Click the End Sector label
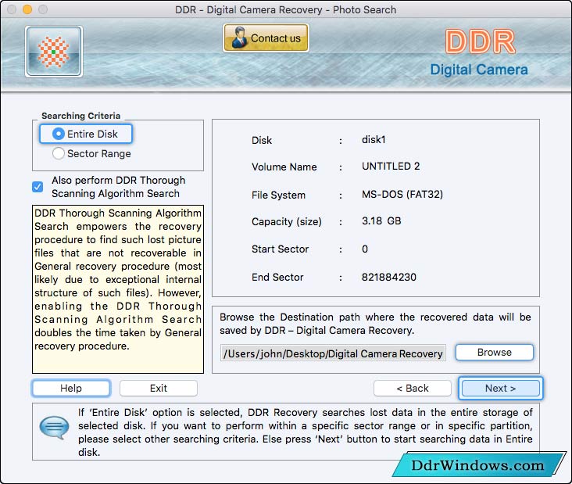This screenshot has height=484, width=572. click(x=277, y=277)
